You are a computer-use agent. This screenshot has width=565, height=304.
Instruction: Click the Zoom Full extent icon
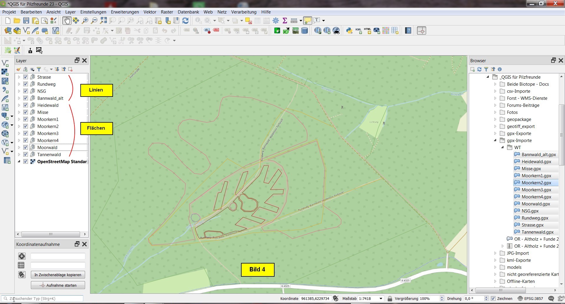pos(103,21)
